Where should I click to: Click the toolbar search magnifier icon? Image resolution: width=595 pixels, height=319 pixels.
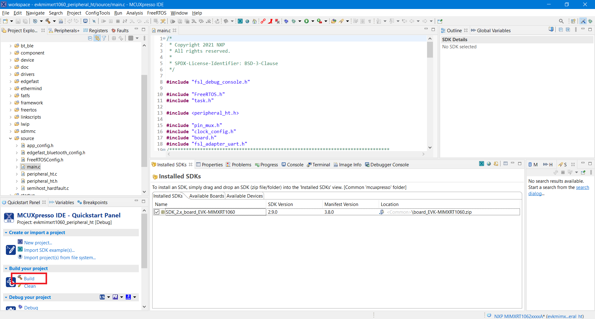[x=561, y=21]
